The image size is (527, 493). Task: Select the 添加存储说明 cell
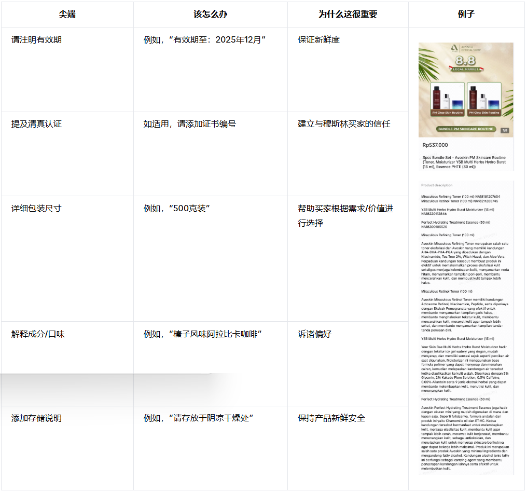pos(36,418)
